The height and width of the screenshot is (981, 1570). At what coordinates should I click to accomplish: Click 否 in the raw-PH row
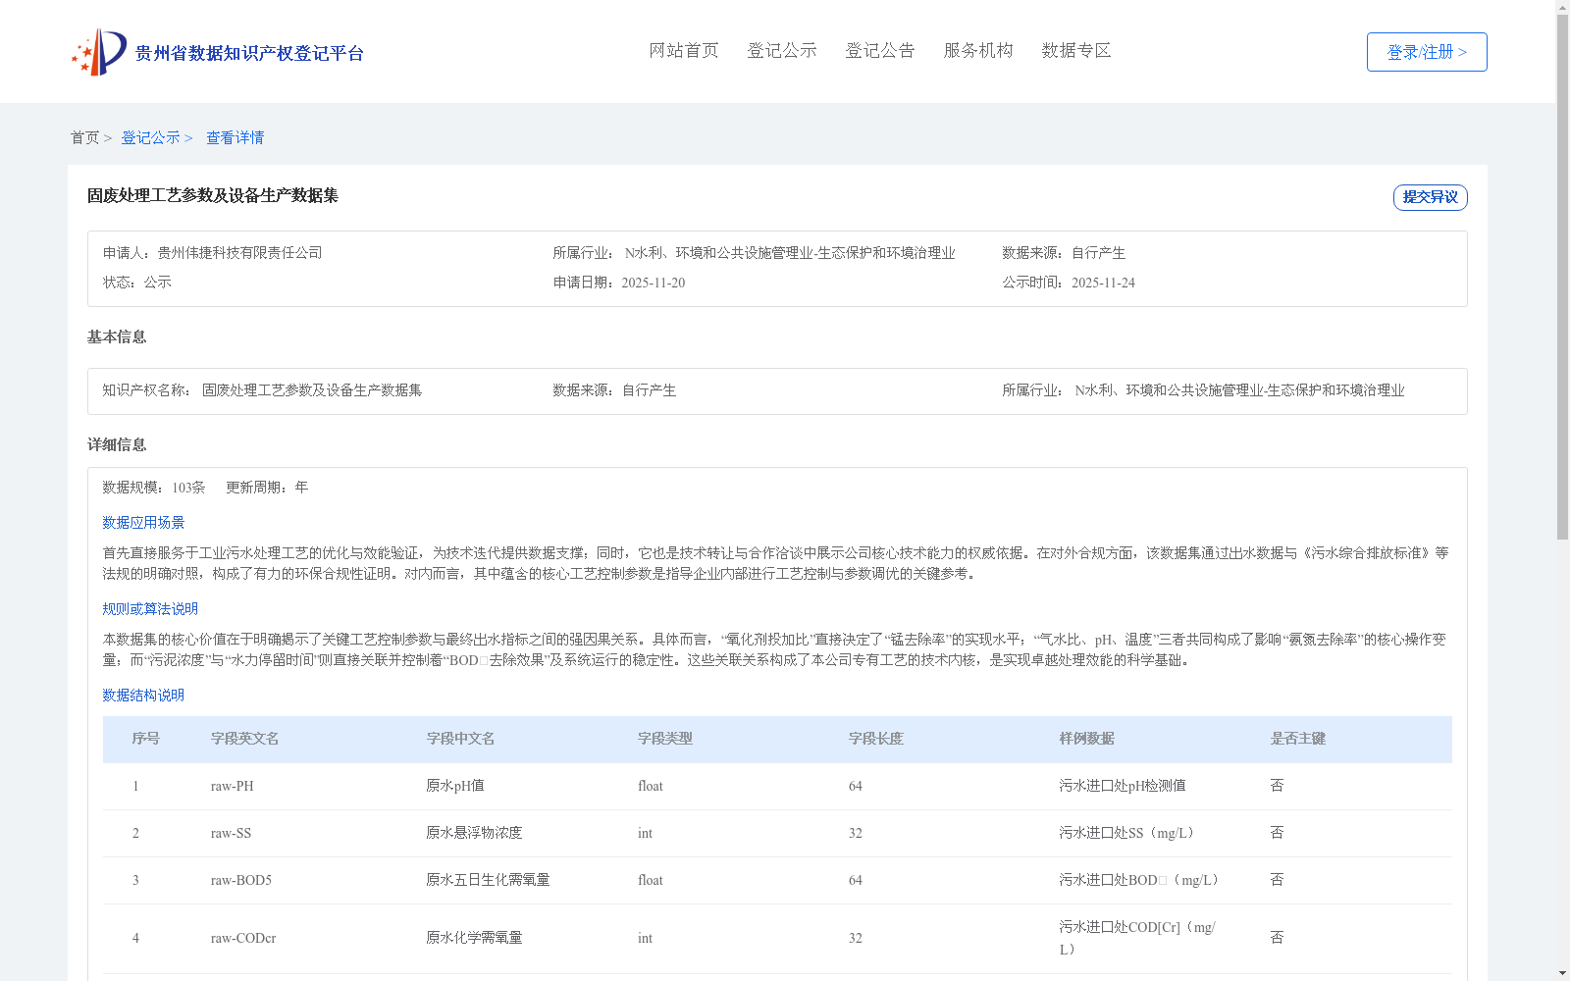[1278, 786]
